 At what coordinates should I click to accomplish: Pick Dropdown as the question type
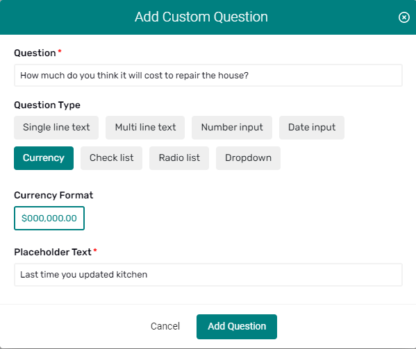(248, 158)
